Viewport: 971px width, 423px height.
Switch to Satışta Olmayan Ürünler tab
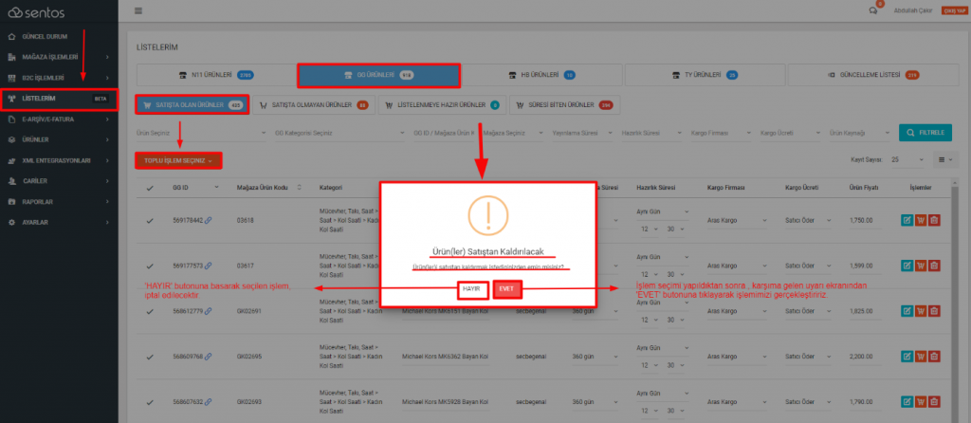click(x=313, y=104)
